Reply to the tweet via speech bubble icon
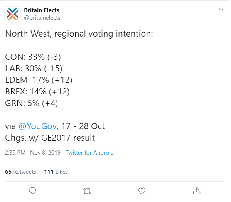 tap(32, 191)
